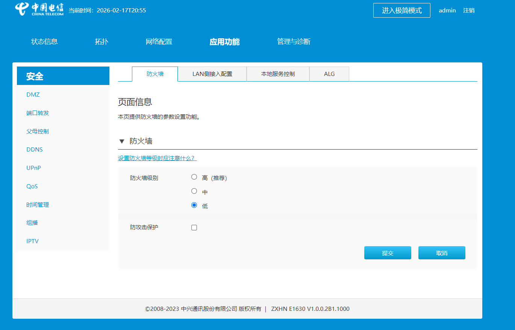This screenshot has height=330, width=515.
Task: Open the 网络配置 top menu
Action: pyautogui.click(x=159, y=42)
